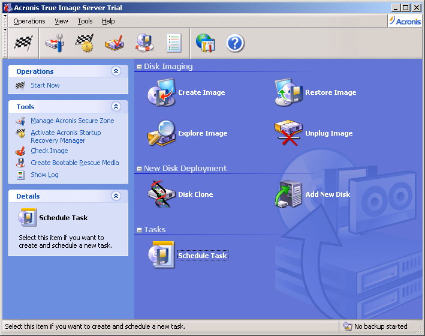Select the focused Schedule Task label
This screenshot has width=425, height=336.
click(x=203, y=256)
